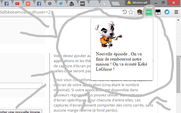Open the eye-swirl icon tab

(72, 4)
